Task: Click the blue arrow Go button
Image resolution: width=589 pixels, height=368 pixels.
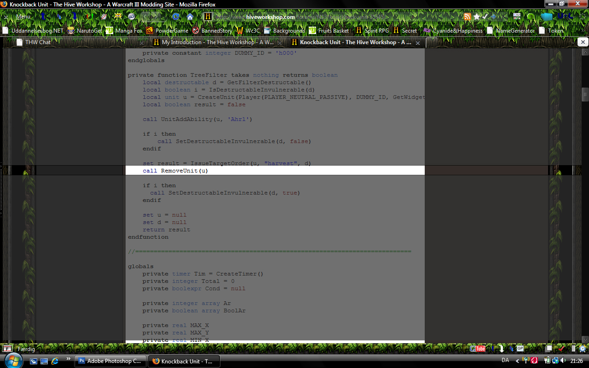Action: pos(493,17)
